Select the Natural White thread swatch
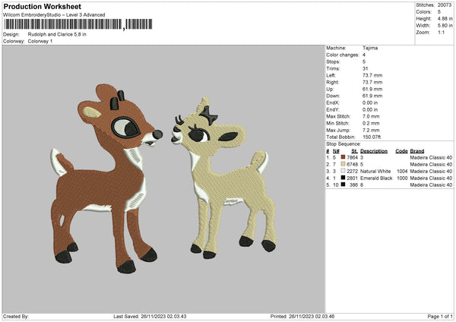 tap(344, 171)
